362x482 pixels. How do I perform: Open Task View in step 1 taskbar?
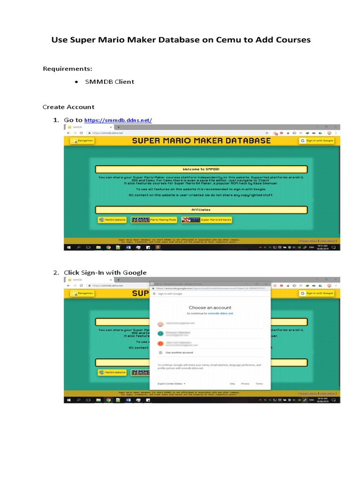coord(88,248)
